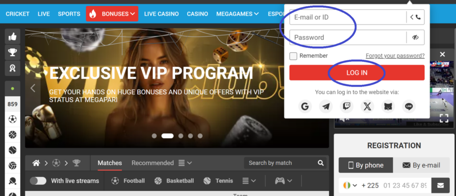Select the fourth banner carousel dot
The image size is (456, 196).
pos(191,136)
